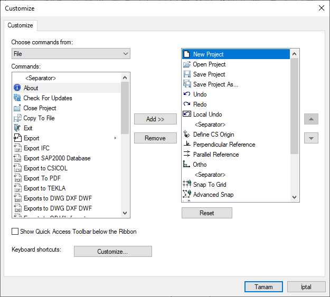Open the Choose commands from dropdown
Viewport: 330px width, 297px height.
click(x=71, y=54)
